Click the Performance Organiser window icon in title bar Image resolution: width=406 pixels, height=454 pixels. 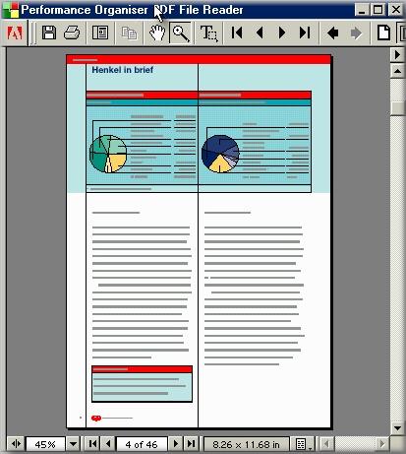pyautogui.click(x=11, y=10)
